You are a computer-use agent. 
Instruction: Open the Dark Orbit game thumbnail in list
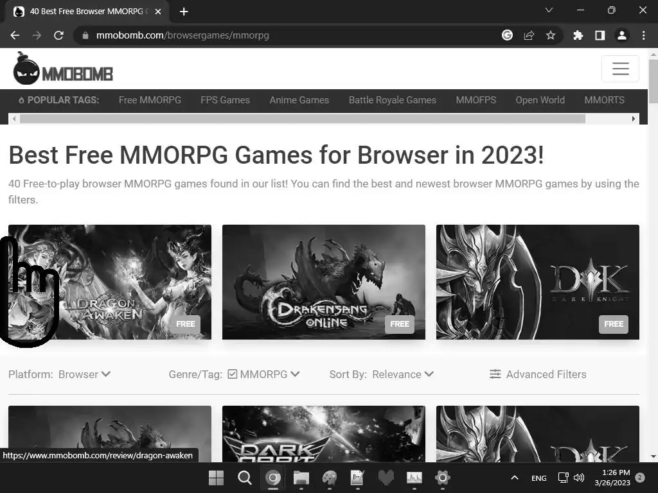(x=324, y=434)
